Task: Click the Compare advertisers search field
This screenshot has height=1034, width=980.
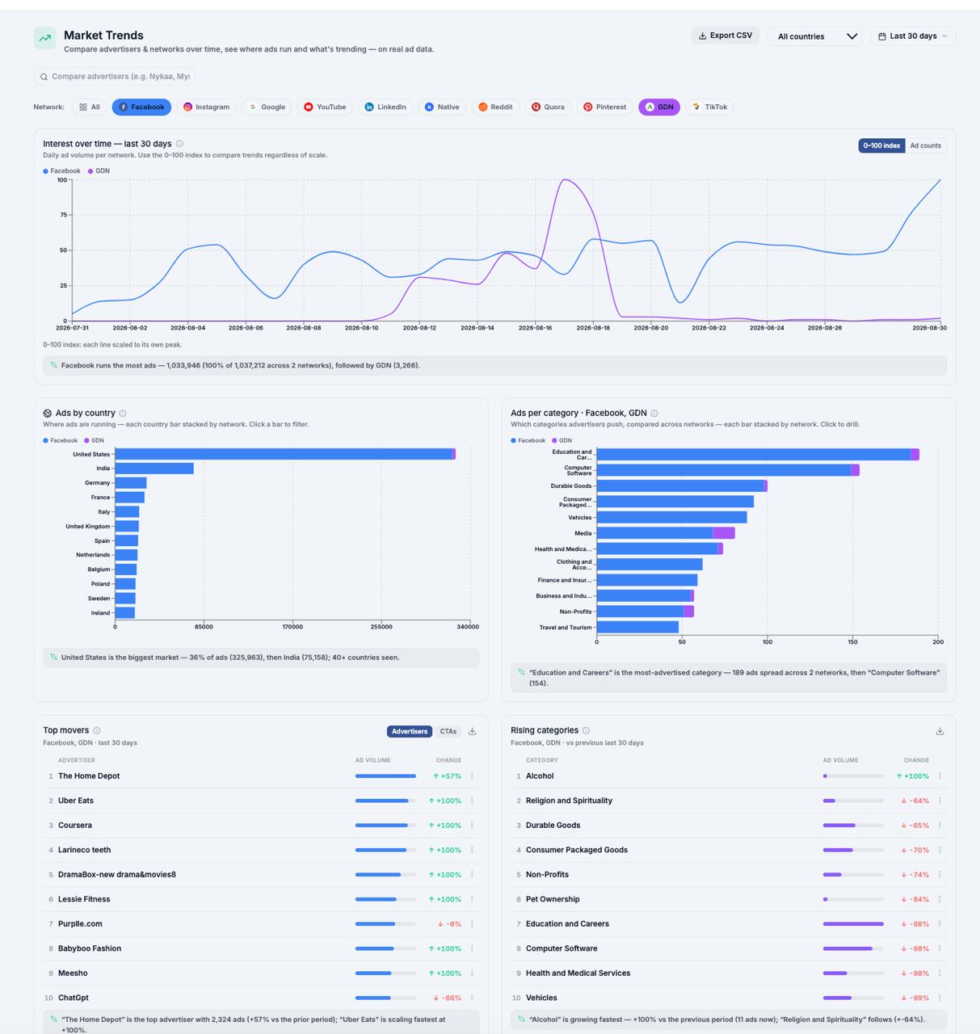Action: (x=115, y=77)
